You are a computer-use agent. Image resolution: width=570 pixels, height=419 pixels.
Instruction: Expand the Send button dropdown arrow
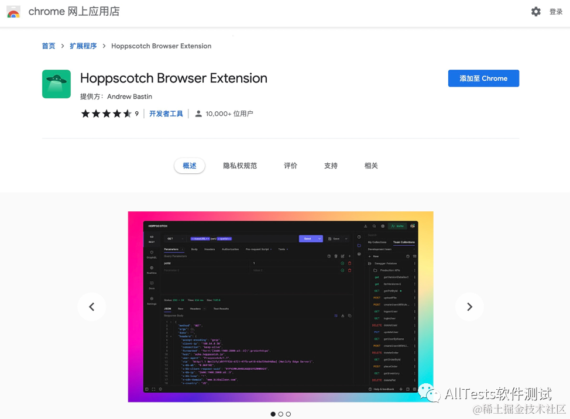click(x=319, y=239)
